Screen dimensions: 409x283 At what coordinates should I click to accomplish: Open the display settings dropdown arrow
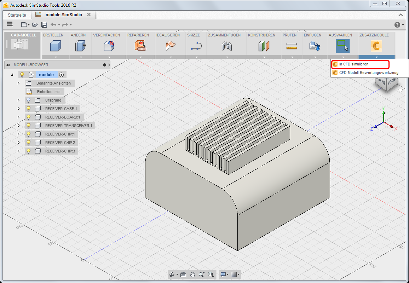coord(227,275)
